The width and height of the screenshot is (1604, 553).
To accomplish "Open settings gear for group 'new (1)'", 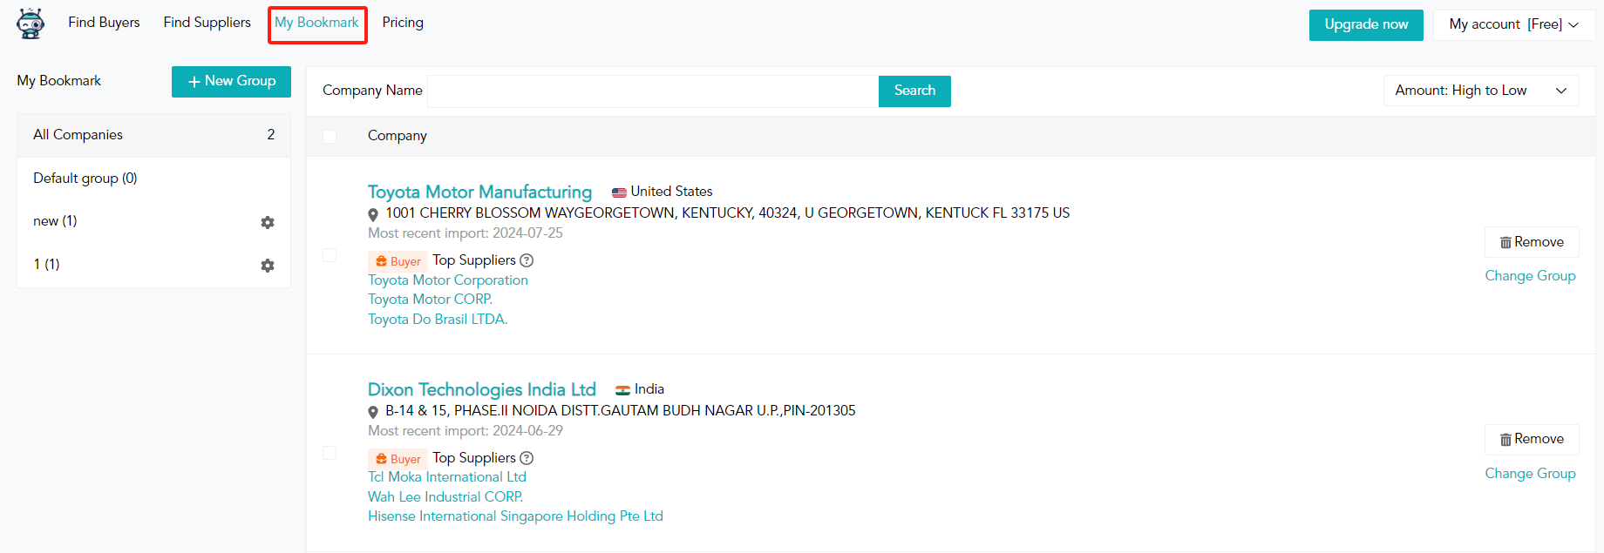I will tap(268, 222).
